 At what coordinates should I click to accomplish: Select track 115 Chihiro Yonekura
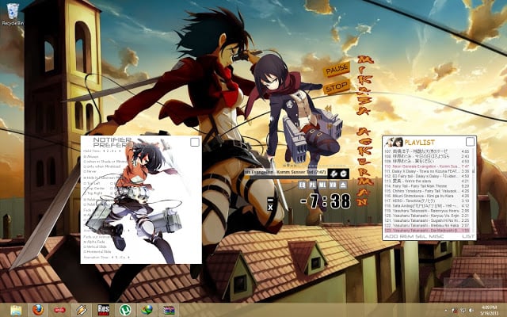[427, 191]
